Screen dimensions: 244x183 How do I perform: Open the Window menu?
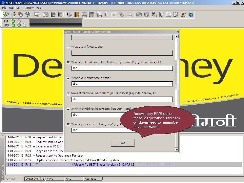(x=29, y=8)
